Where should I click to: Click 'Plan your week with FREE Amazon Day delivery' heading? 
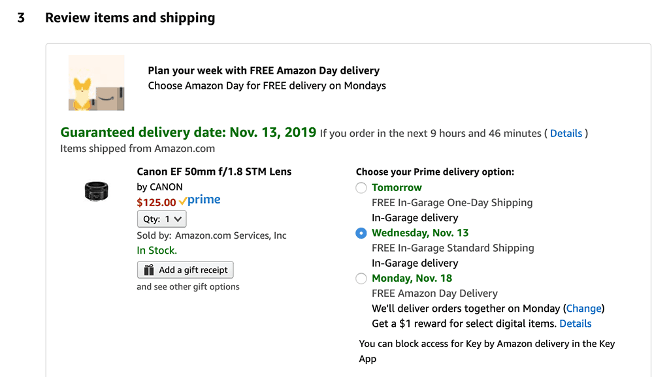click(x=264, y=70)
